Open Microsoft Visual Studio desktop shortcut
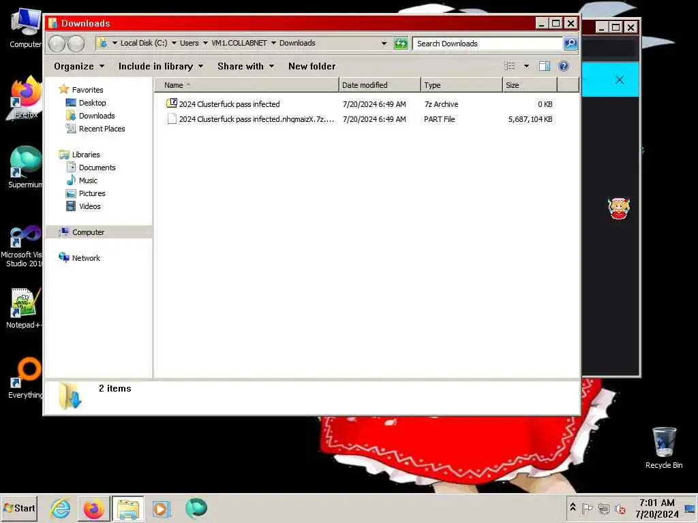698x523 pixels. click(23, 247)
